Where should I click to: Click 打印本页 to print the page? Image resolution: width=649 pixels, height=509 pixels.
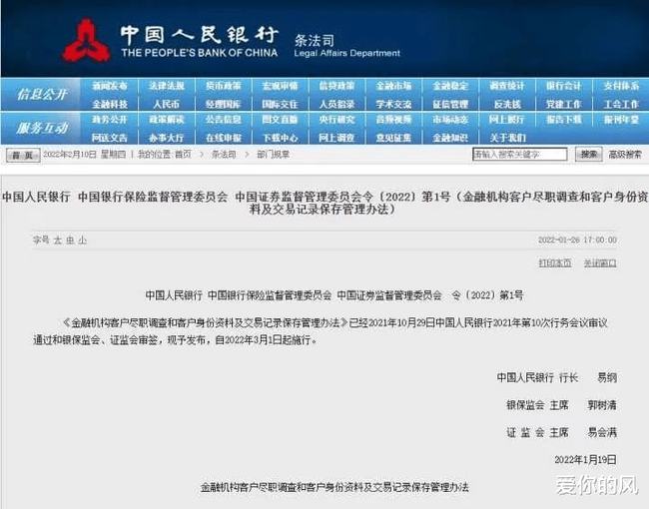[x=555, y=262]
